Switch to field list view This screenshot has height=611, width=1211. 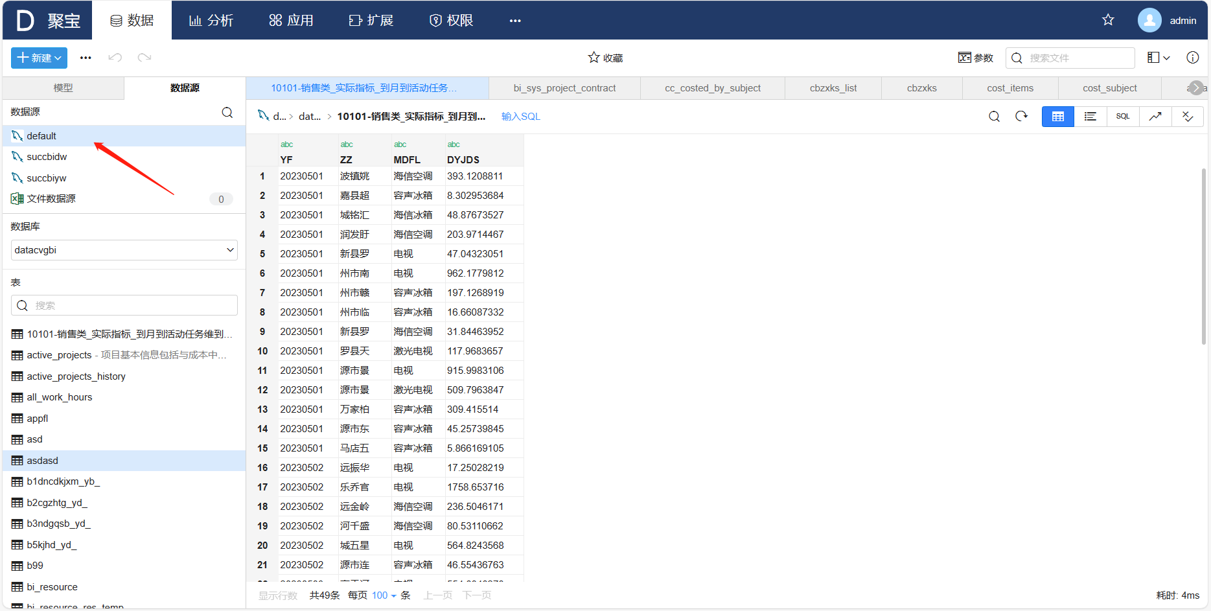pos(1090,117)
